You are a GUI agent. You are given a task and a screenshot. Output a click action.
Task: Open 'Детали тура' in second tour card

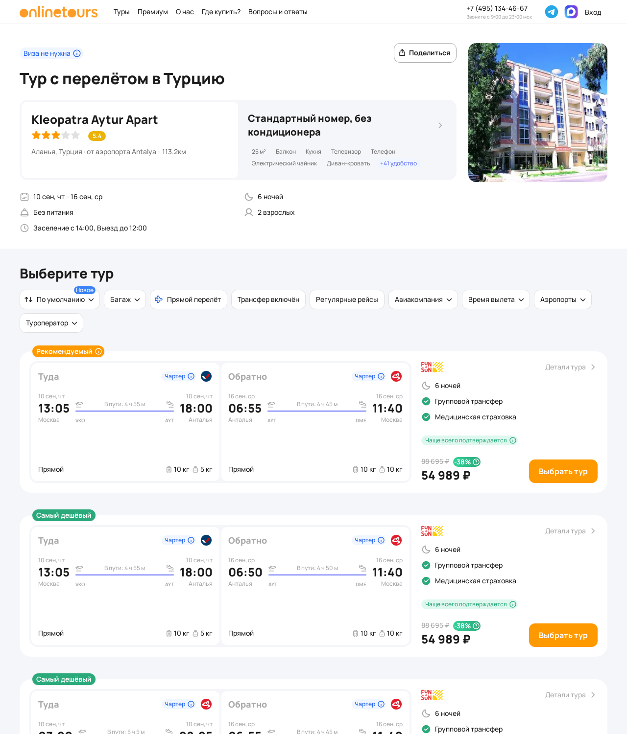tap(570, 531)
